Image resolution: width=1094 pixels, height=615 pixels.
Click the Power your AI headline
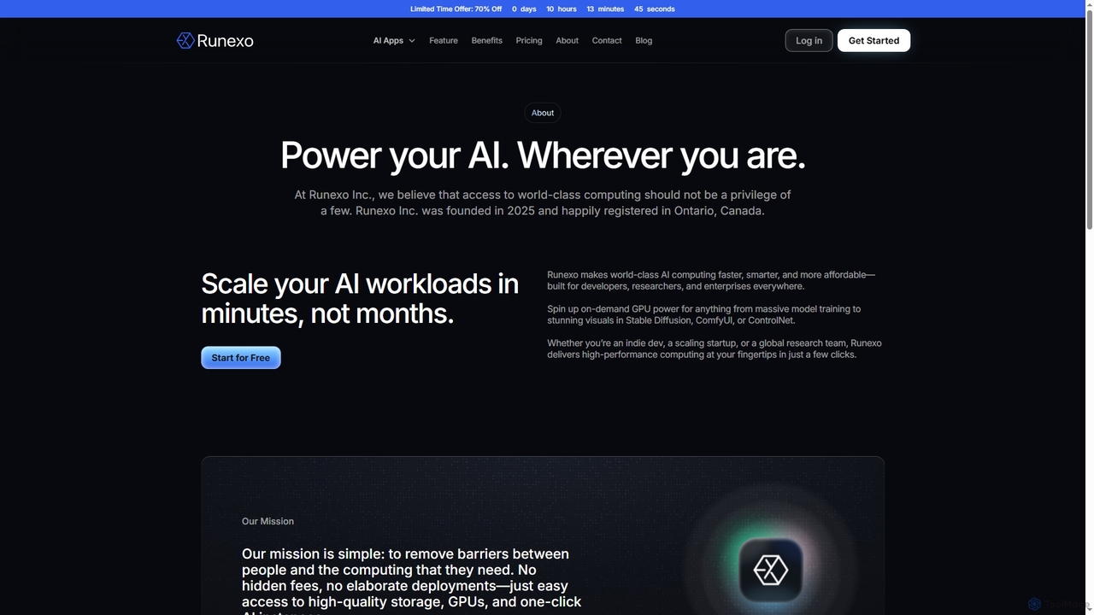click(543, 155)
